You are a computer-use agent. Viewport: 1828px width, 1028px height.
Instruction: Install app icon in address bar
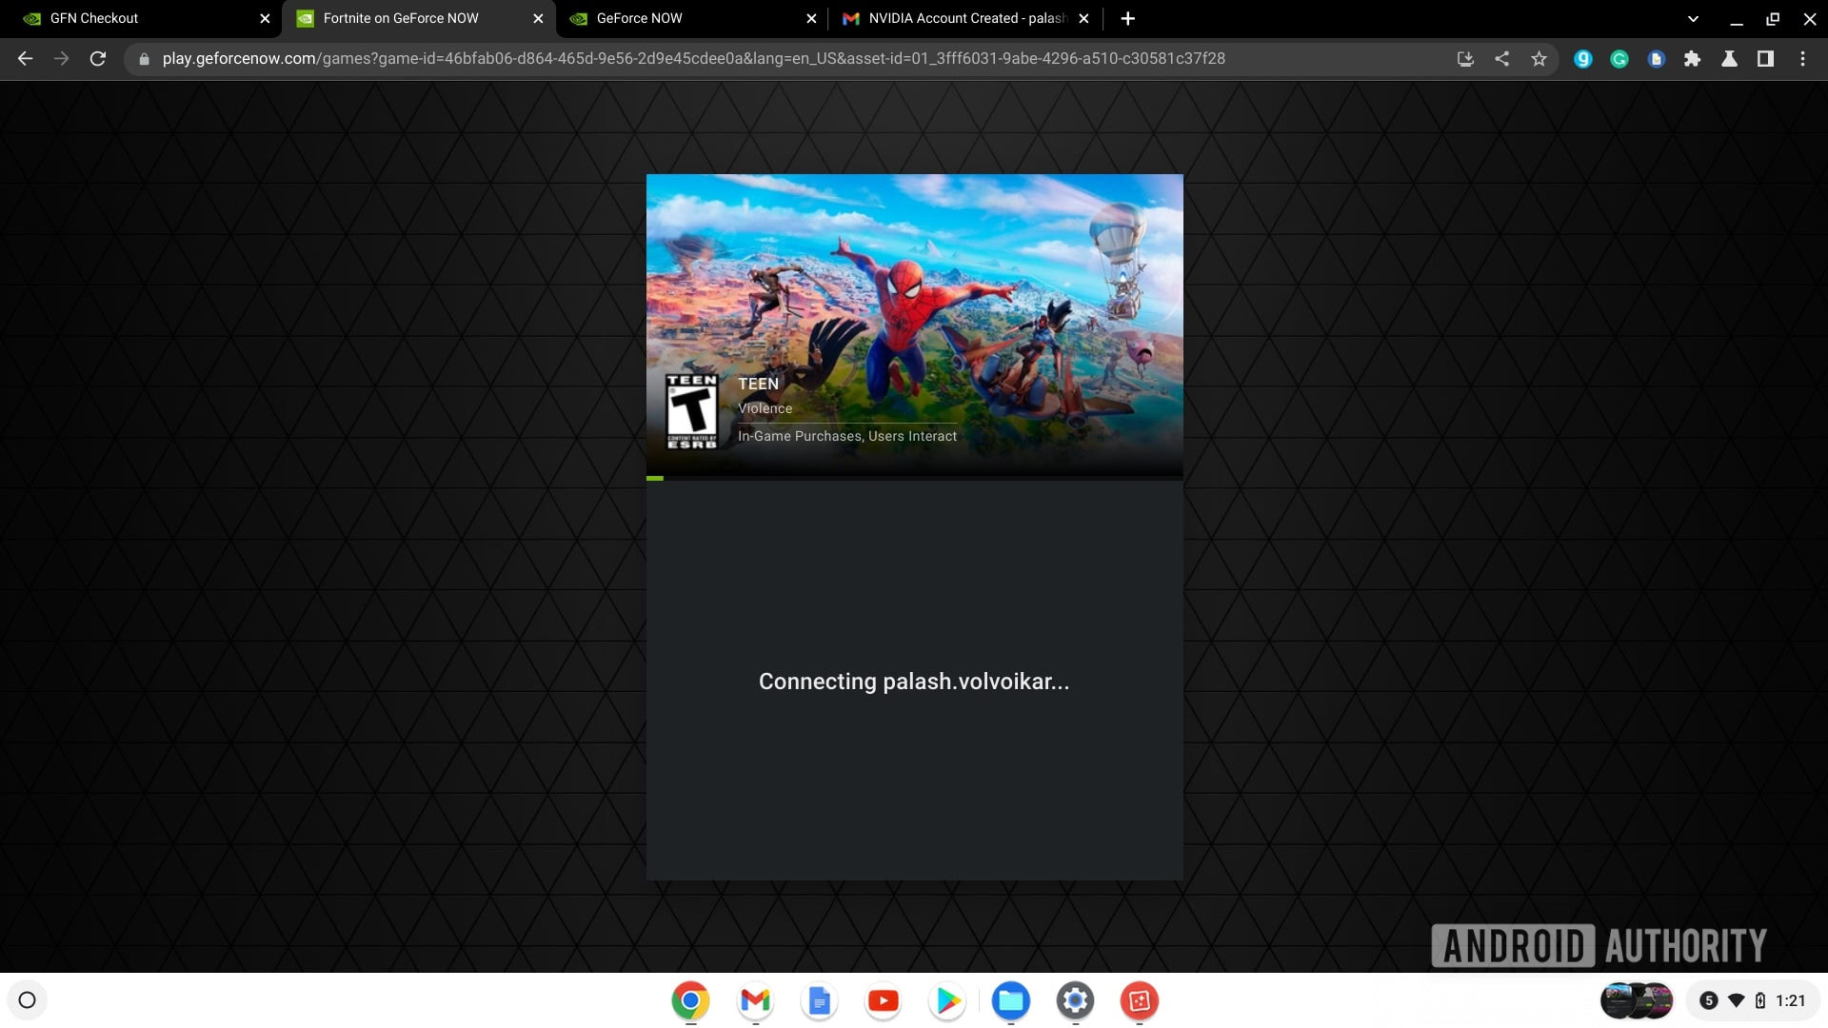[1465, 59]
